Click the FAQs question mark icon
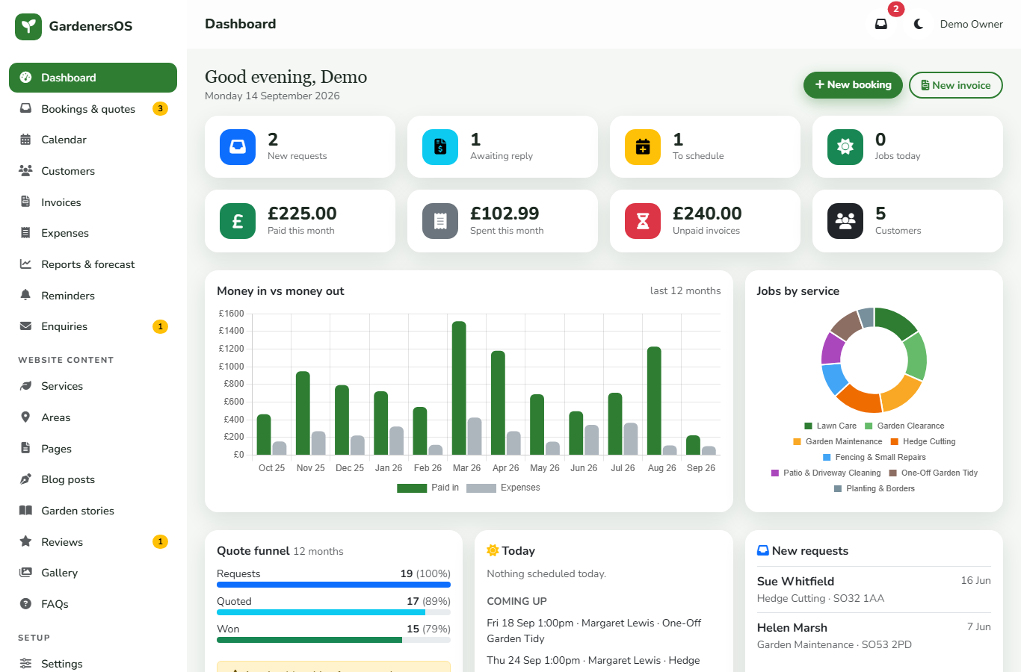1021x672 pixels. click(x=25, y=604)
